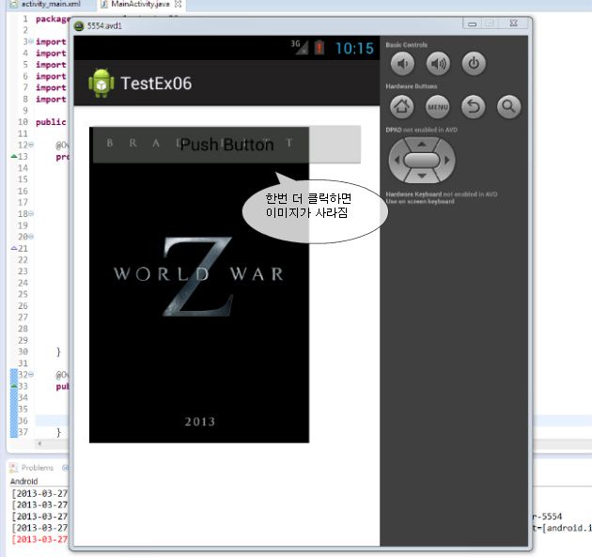
Task: Tap the DPAD up arrow
Action: click(422, 144)
